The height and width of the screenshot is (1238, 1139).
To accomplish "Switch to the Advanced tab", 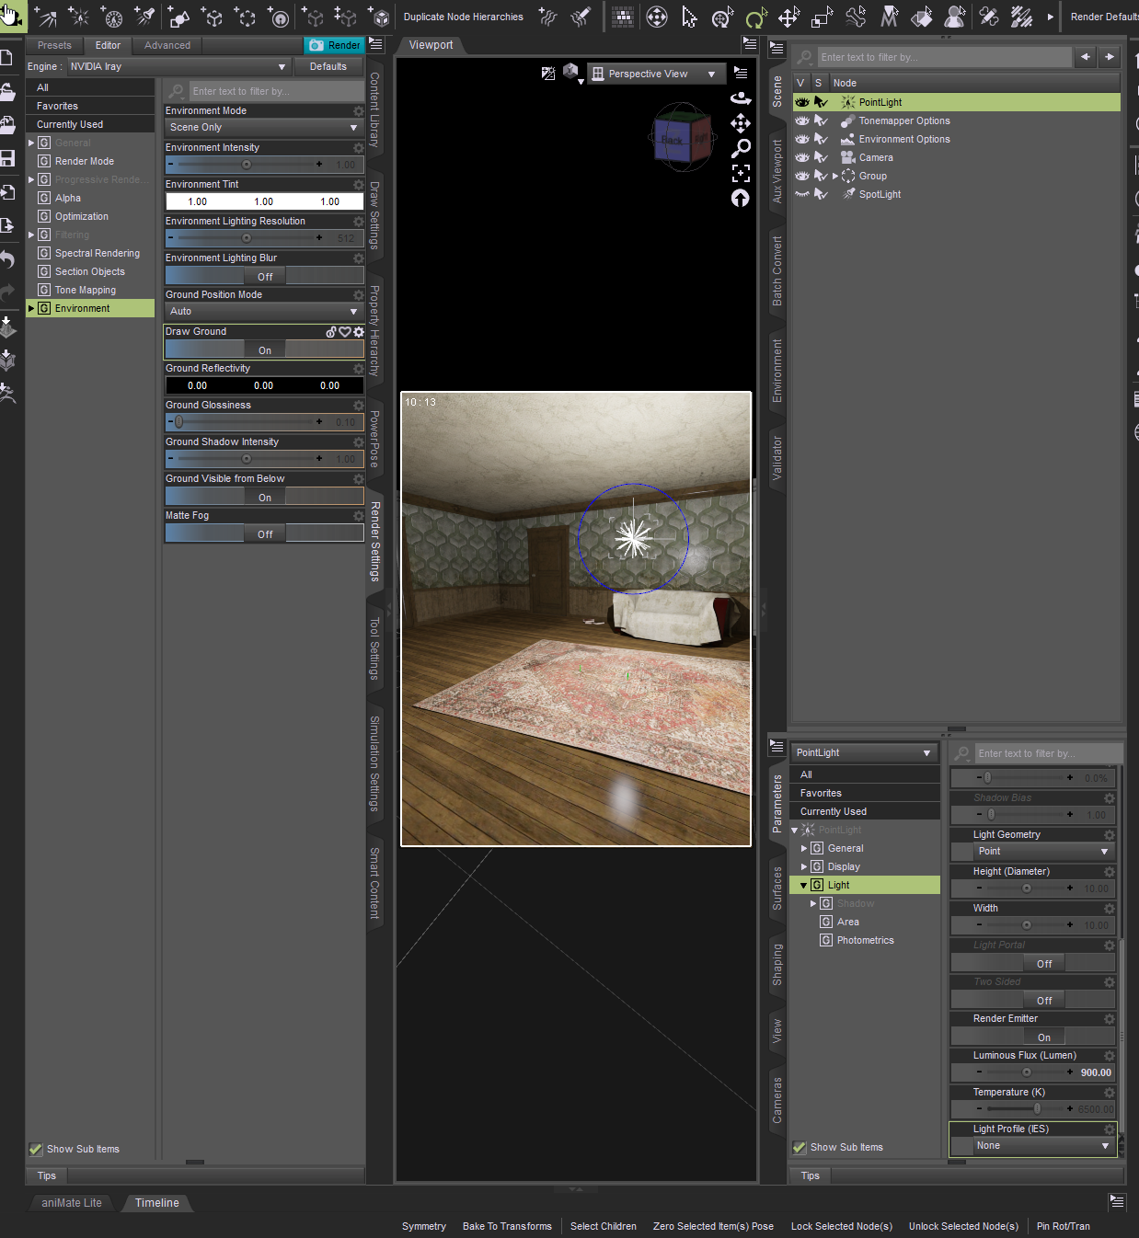I will pyautogui.click(x=167, y=45).
